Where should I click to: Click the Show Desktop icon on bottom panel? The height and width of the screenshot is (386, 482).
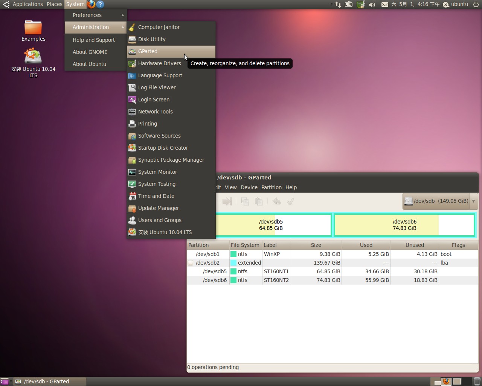click(x=5, y=381)
